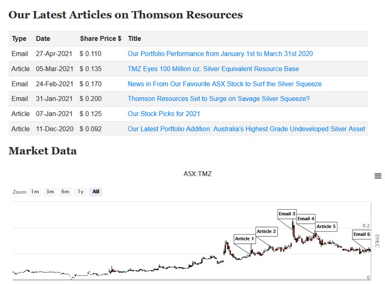
Task: Click the date cell '31-Jan-2021'
Action: [x=54, y=99]
